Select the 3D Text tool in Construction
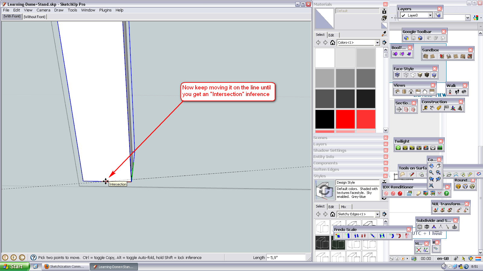This screenshot has width=483, height=271. point(460,108)
